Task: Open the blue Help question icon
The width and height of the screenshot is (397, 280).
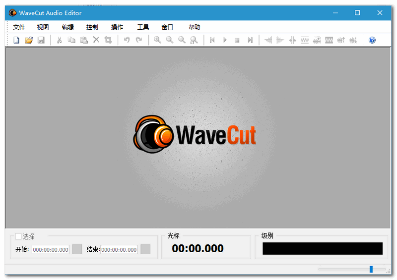Action: [x=372, y=40]
